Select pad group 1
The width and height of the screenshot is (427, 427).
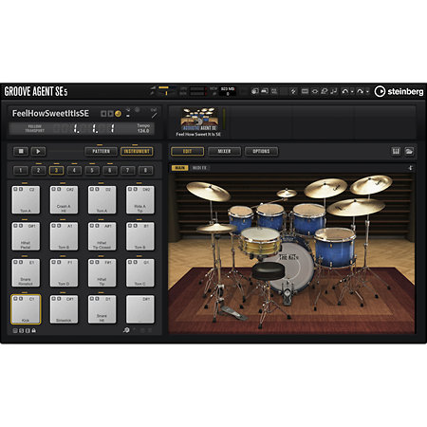(x=21, y=171)
